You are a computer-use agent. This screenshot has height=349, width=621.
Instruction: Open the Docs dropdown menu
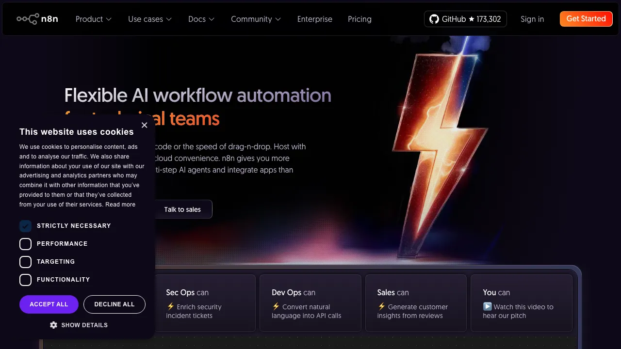(201, 19)
